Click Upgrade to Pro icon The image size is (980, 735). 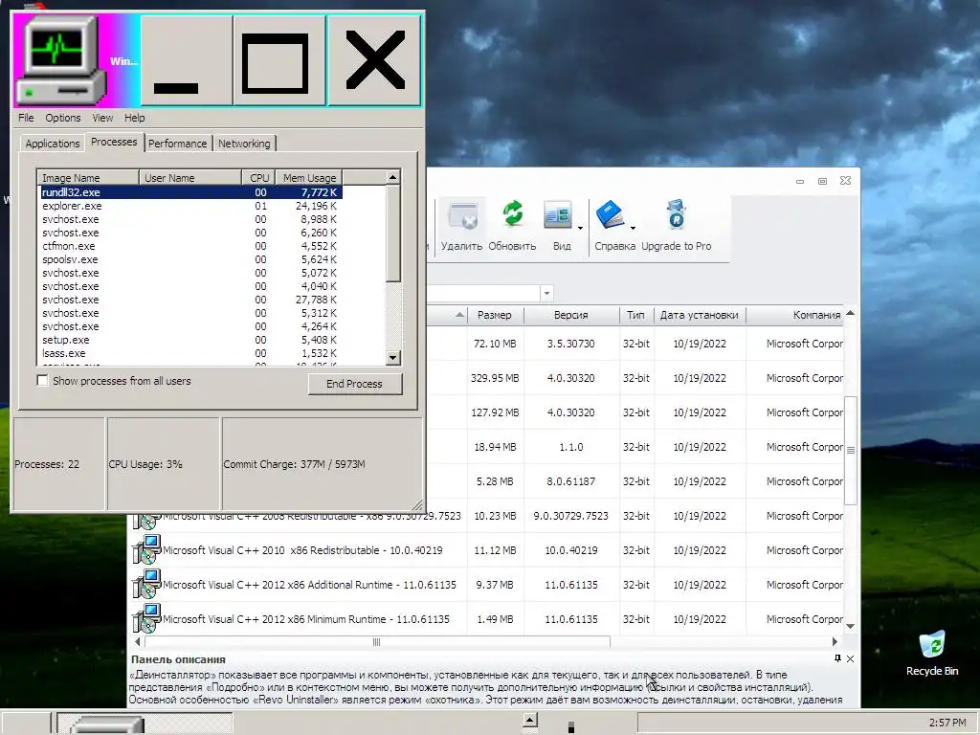[x=677, y=214]
